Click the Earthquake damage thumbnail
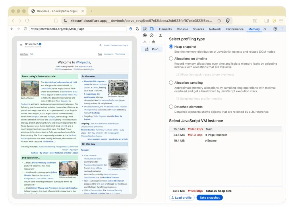The image size is (294, 213). pos(118,87)
